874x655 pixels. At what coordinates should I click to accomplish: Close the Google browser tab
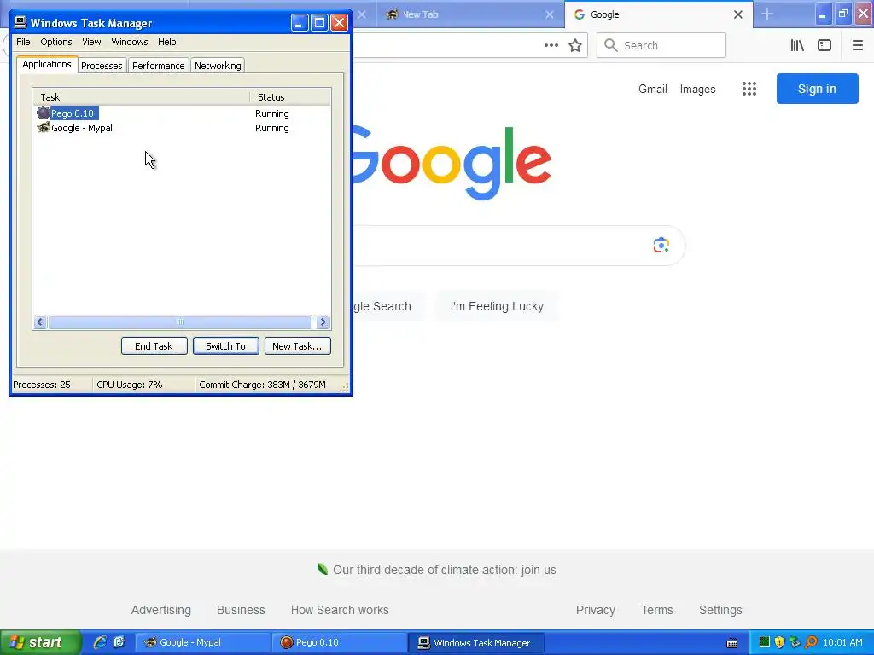[x=738, y=14]
